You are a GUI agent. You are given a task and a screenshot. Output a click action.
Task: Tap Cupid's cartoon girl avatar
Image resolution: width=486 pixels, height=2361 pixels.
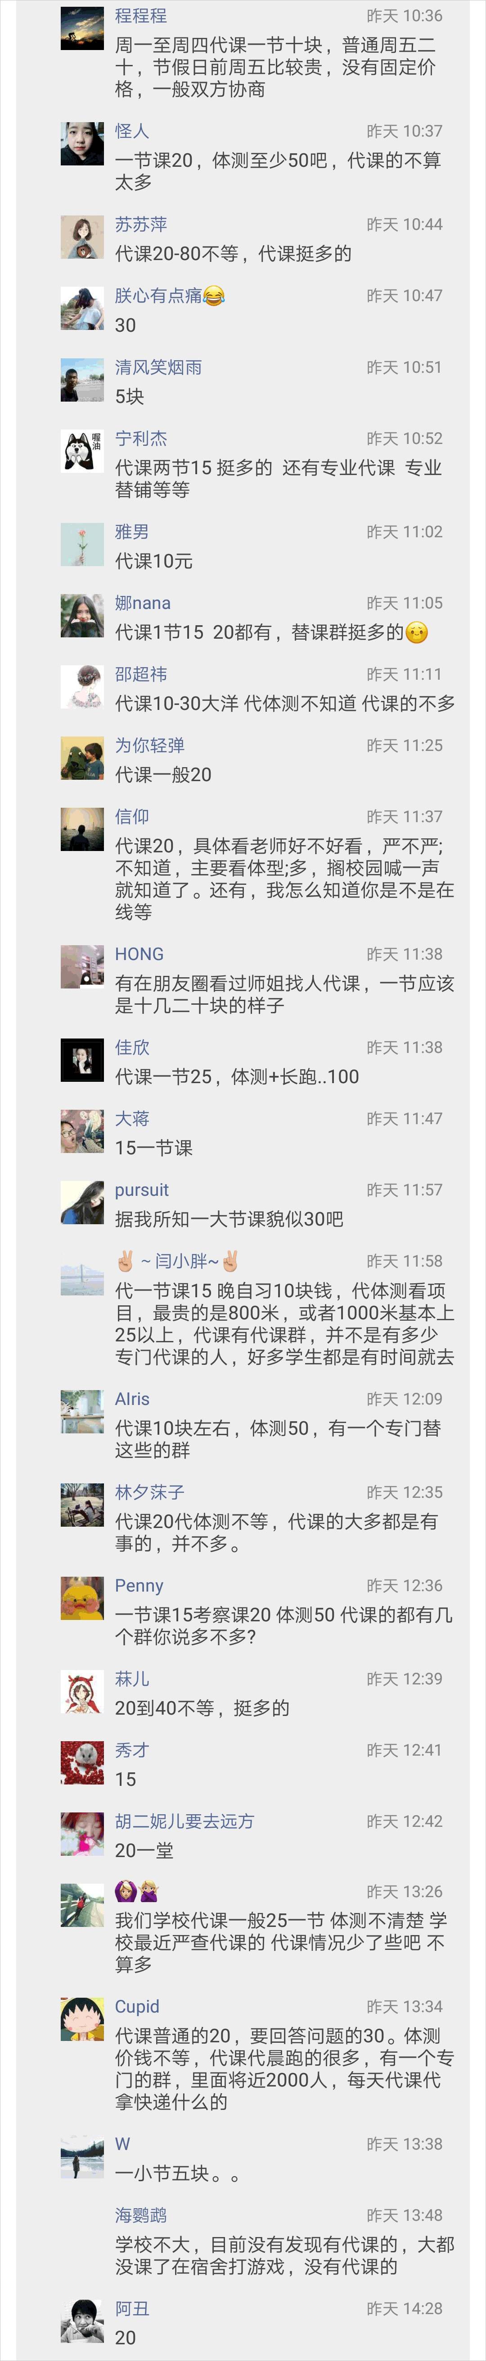[x=82, y=2019]
